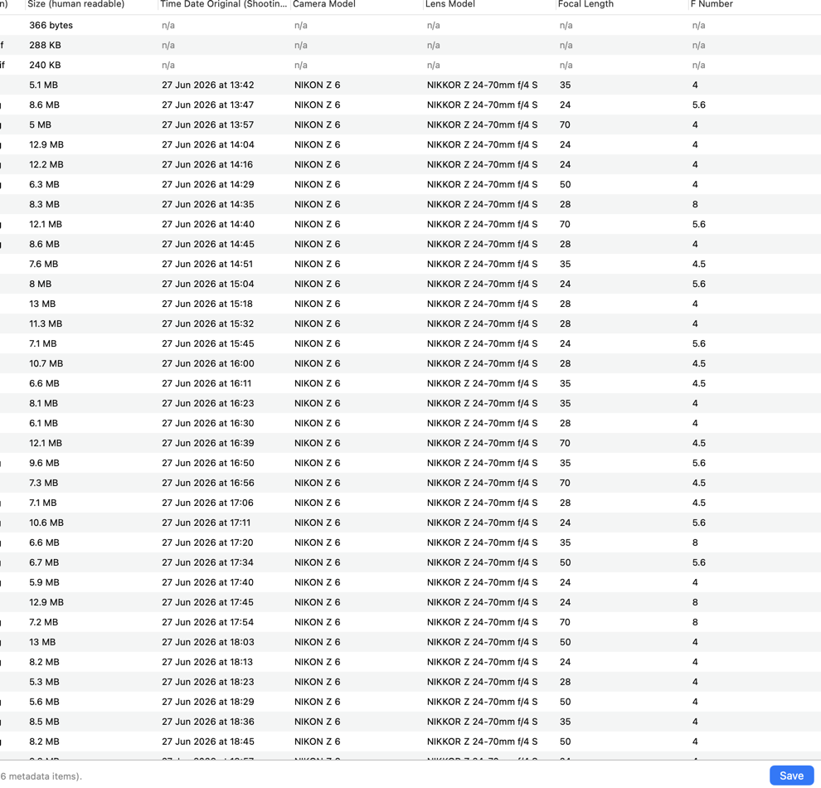Viewport: 821px width, 788px height.
Task: Sort by Time Date Original column header
Action: click(x=224, y=4)
